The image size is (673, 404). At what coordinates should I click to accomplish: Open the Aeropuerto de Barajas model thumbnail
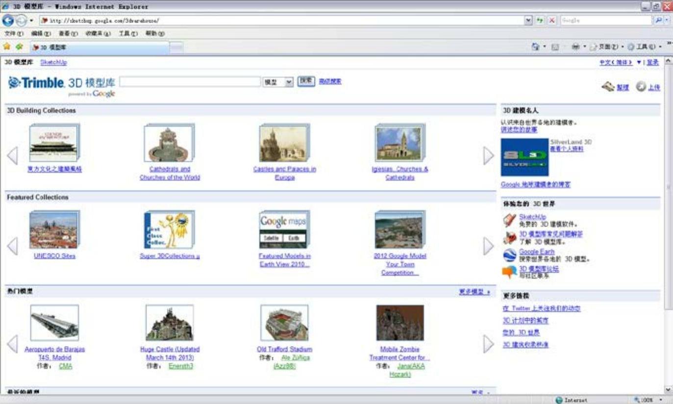pos(54,323)
